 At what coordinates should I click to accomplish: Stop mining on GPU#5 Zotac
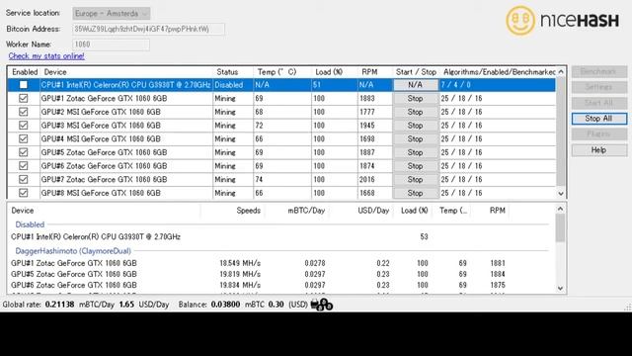tap(415, 152)
